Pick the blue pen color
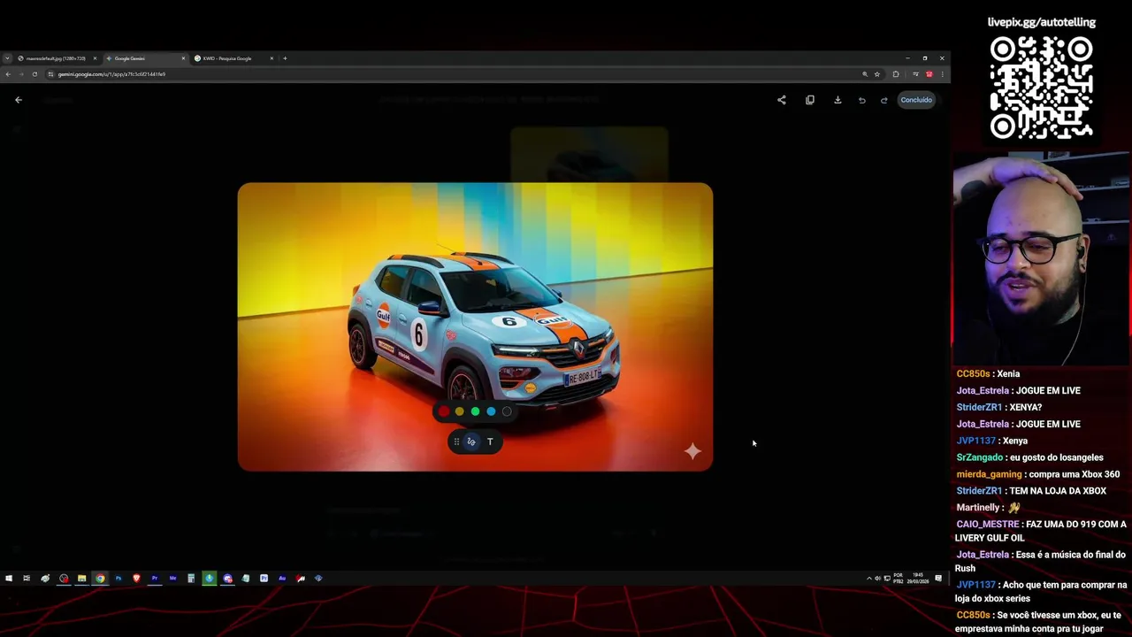The image size is (1132, 637). click(491, 411)
